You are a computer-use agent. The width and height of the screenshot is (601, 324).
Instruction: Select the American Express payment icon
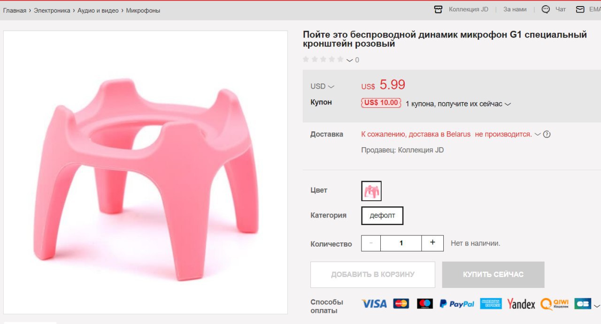[x=491, y=304]
